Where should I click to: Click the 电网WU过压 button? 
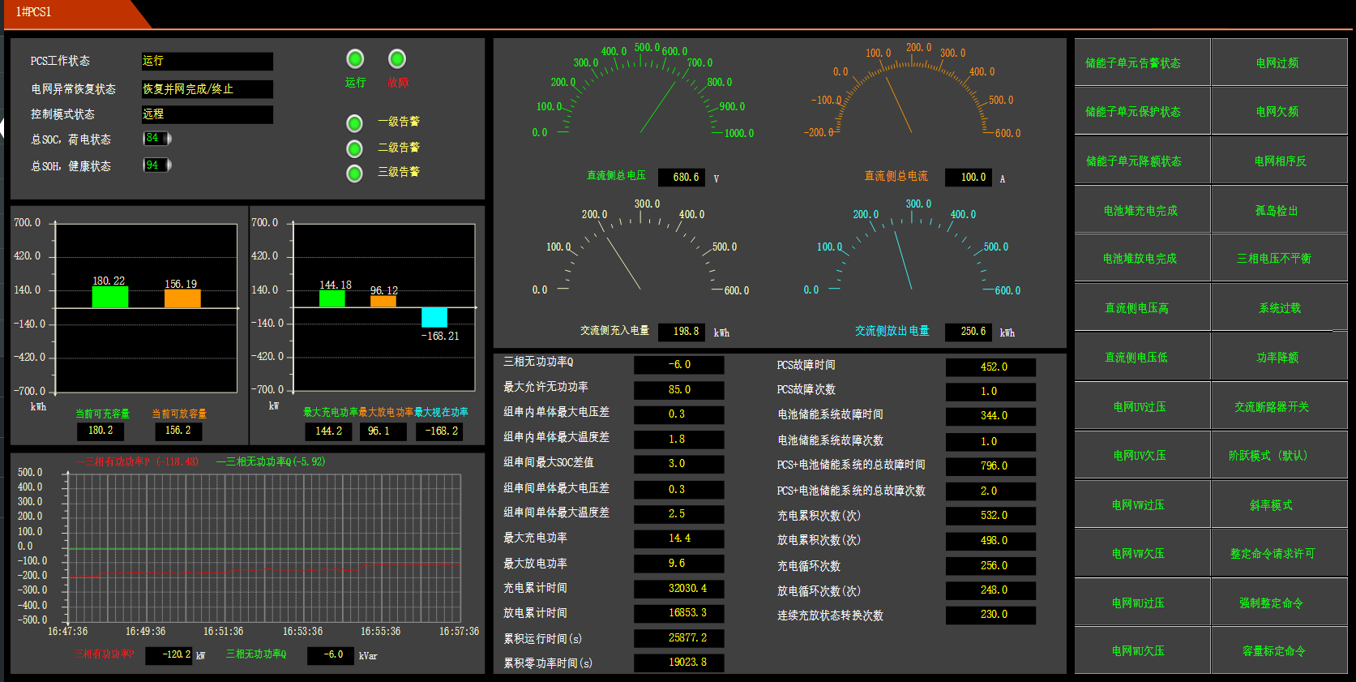pyautogui.click(x=1142, y=603)
